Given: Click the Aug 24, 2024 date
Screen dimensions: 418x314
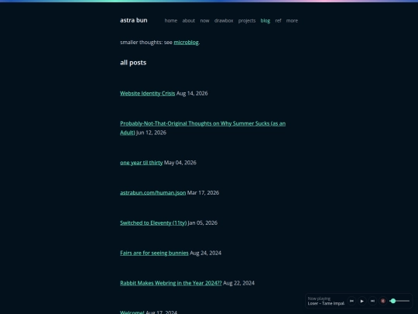Looking at the screenshot, I should click(206, 253).
